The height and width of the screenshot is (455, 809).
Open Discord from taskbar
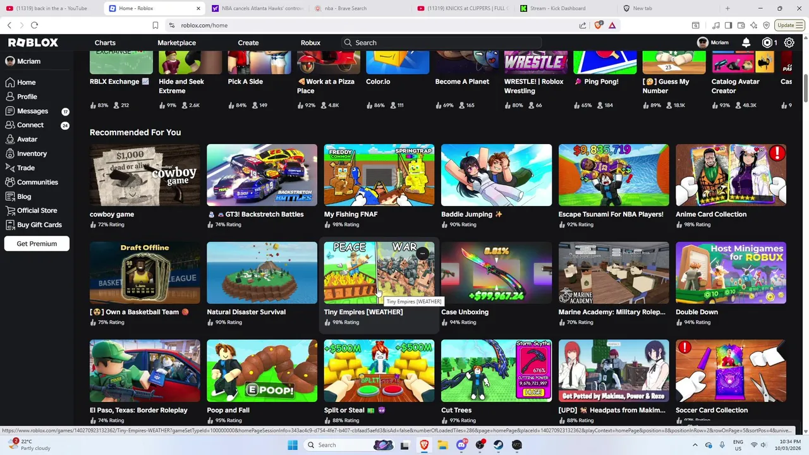461,445
